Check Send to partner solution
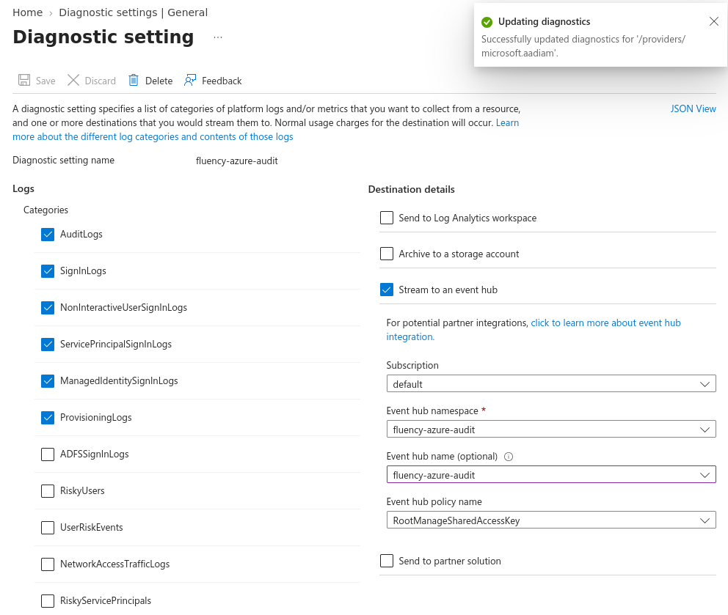 tap(387, 561)
